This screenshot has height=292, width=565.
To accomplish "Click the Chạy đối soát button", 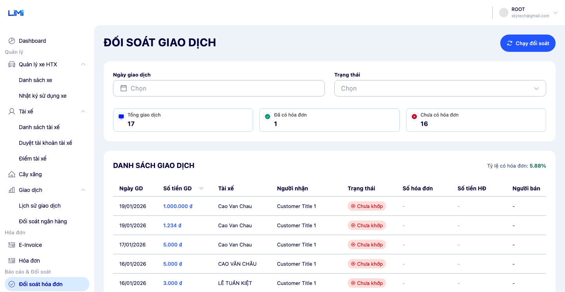I will (x=528, y=43).
